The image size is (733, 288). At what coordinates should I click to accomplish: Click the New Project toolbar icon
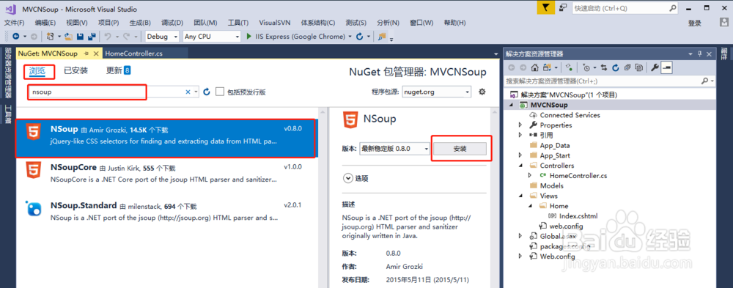pyautogui.click(x=50, y=37)
